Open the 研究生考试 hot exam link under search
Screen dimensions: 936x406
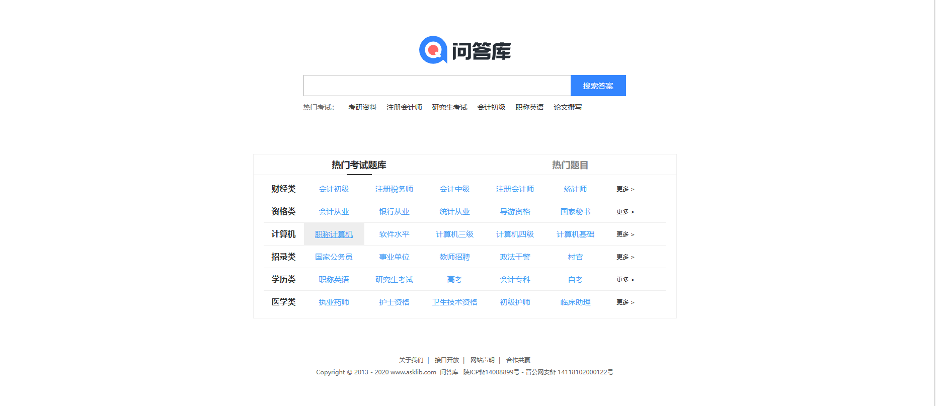(x=449, y=107)
